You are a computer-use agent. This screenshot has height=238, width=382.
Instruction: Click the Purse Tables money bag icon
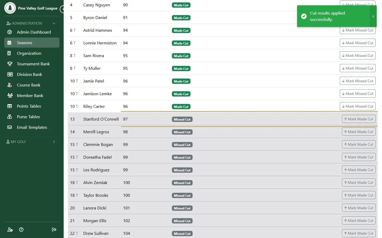pyautogui.click(x=10, y=117)
